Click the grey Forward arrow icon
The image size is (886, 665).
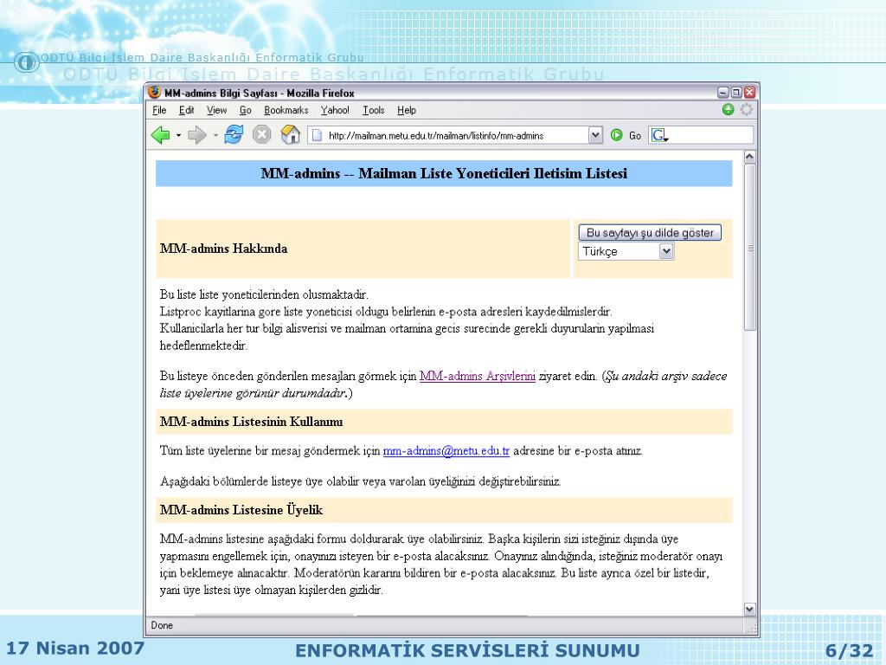[196, 135]
